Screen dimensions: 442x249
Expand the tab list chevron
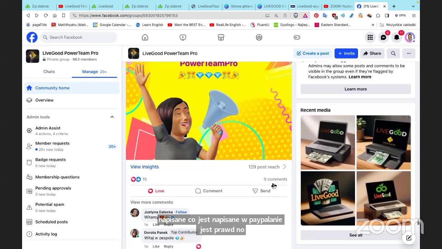413,6
